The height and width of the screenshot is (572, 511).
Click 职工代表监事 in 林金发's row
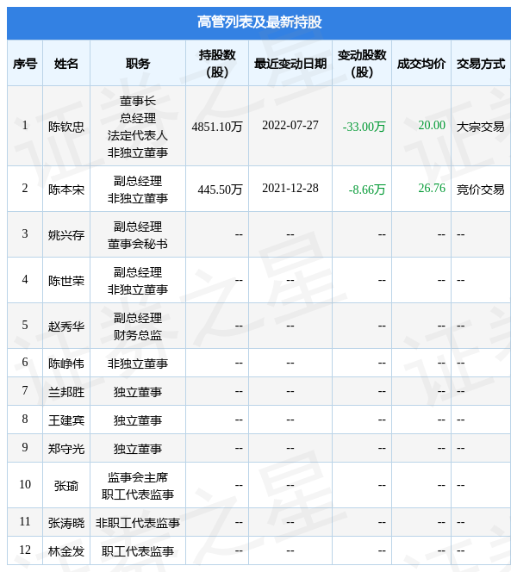tap(138, 551)
